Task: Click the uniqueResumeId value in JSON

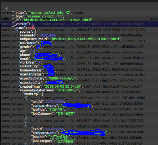Action: pyautogui.click(x=86, y=39)
